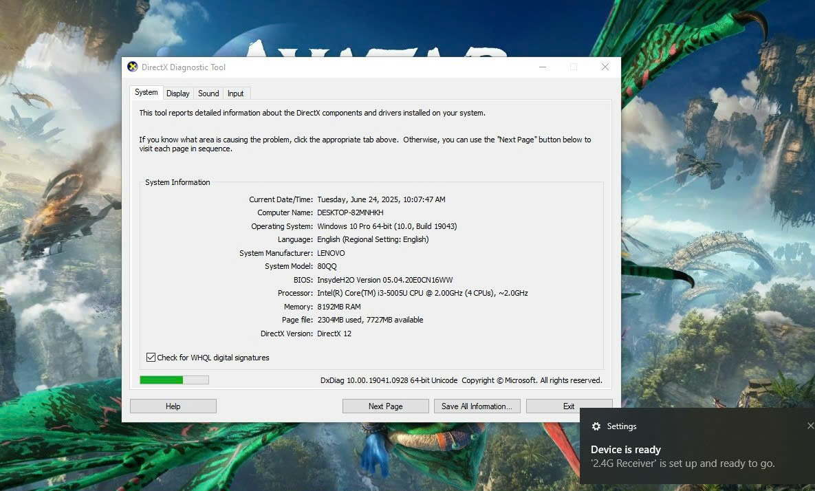This screenshot has height=491, width=815.
Task: Click the 'System Information' group label
Action: click(x=177, y=182)
